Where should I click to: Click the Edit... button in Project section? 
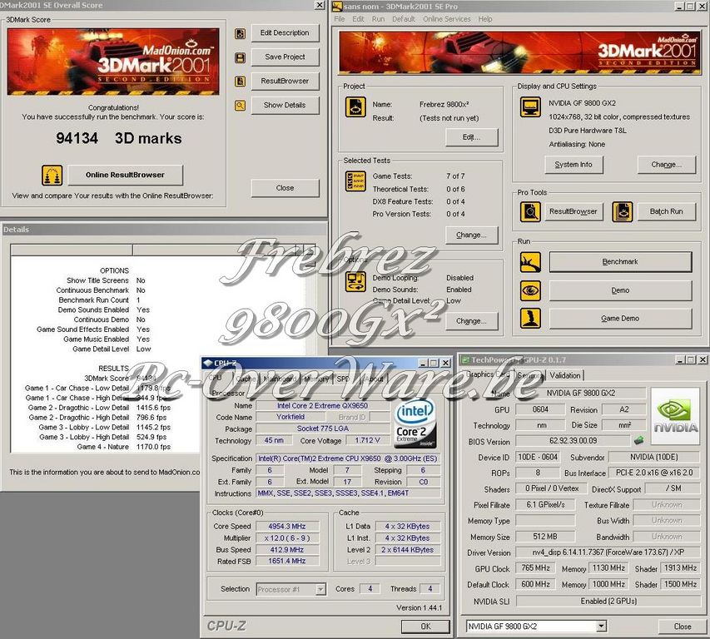point(471,137)
